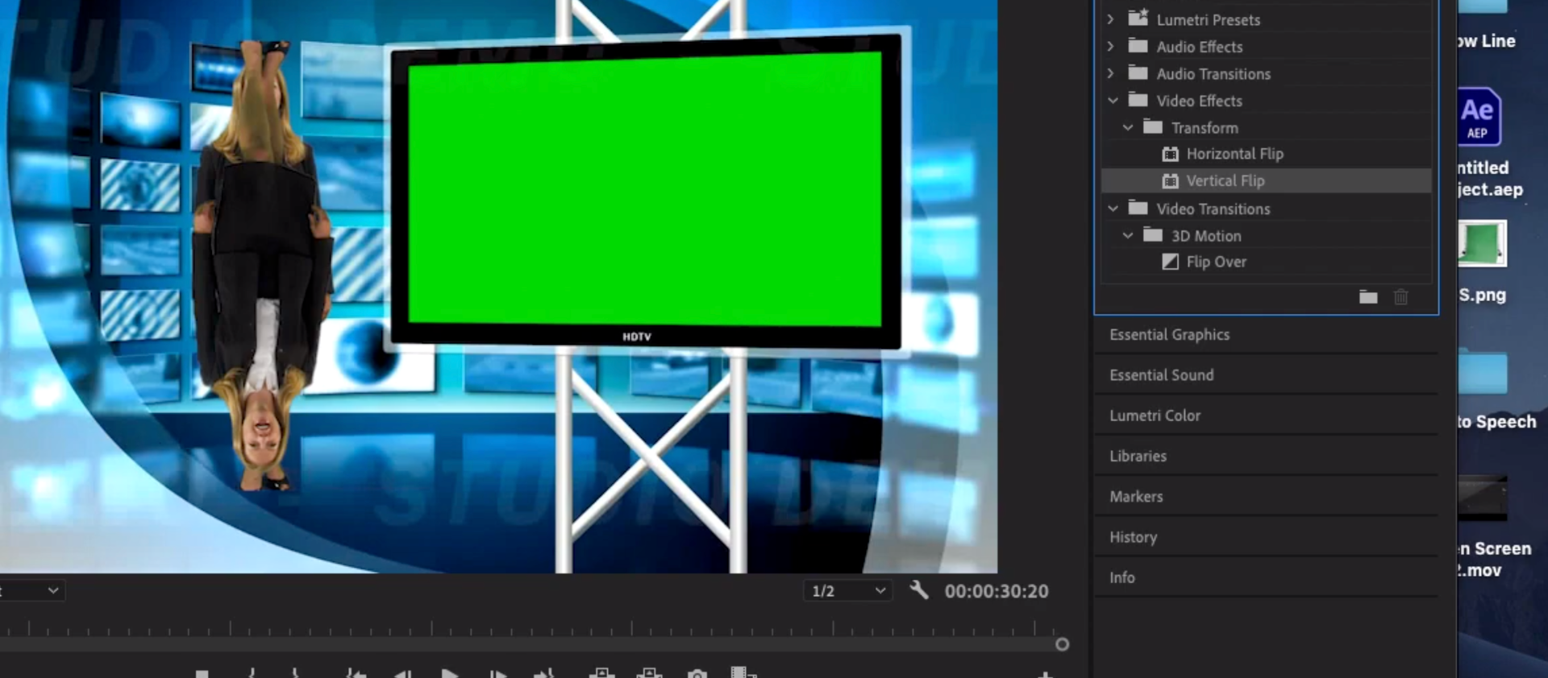Open the zoom level dropdown left of monitor
The height and width of the screenshot is (678, 1548).
(x=32, y=591)
